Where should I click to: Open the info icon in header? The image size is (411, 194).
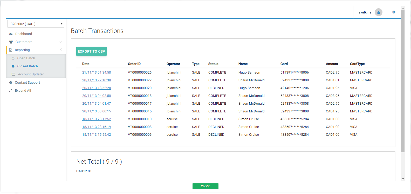[x=394, y=12]
